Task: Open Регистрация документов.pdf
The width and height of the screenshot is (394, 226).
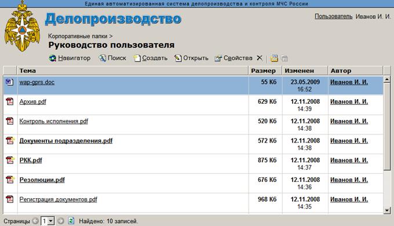Action: pos(59,199)
